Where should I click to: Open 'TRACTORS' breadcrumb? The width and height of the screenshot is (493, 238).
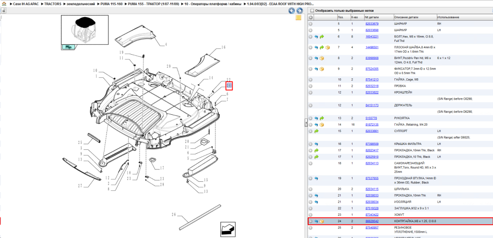pos(53,4)
